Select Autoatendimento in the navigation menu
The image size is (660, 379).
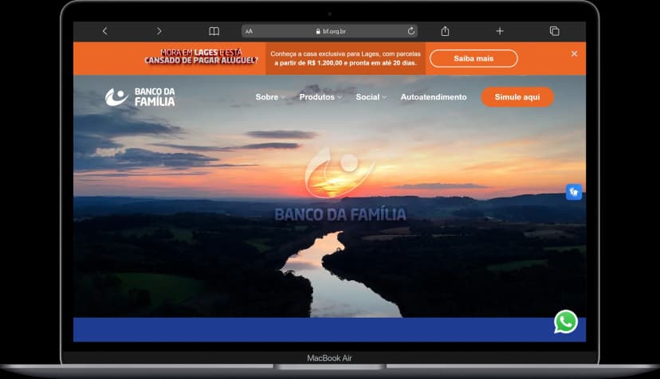[x=433, y=97]
